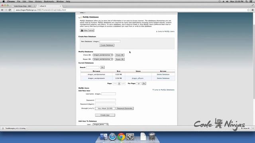Click the Check DB button
The width and height of the screenshot is (255, 143).
click(x=120, y=55)
